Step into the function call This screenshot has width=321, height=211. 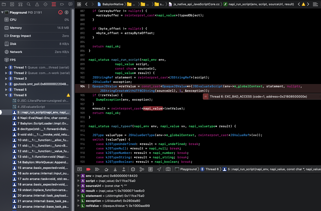115,169
